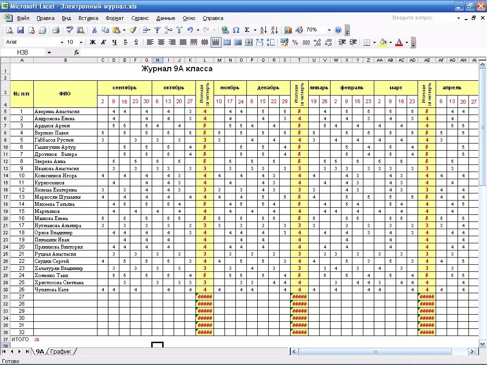Click the Undo arrow icon
This screenshot has height=365, width=487.
[x=190, y=30]
